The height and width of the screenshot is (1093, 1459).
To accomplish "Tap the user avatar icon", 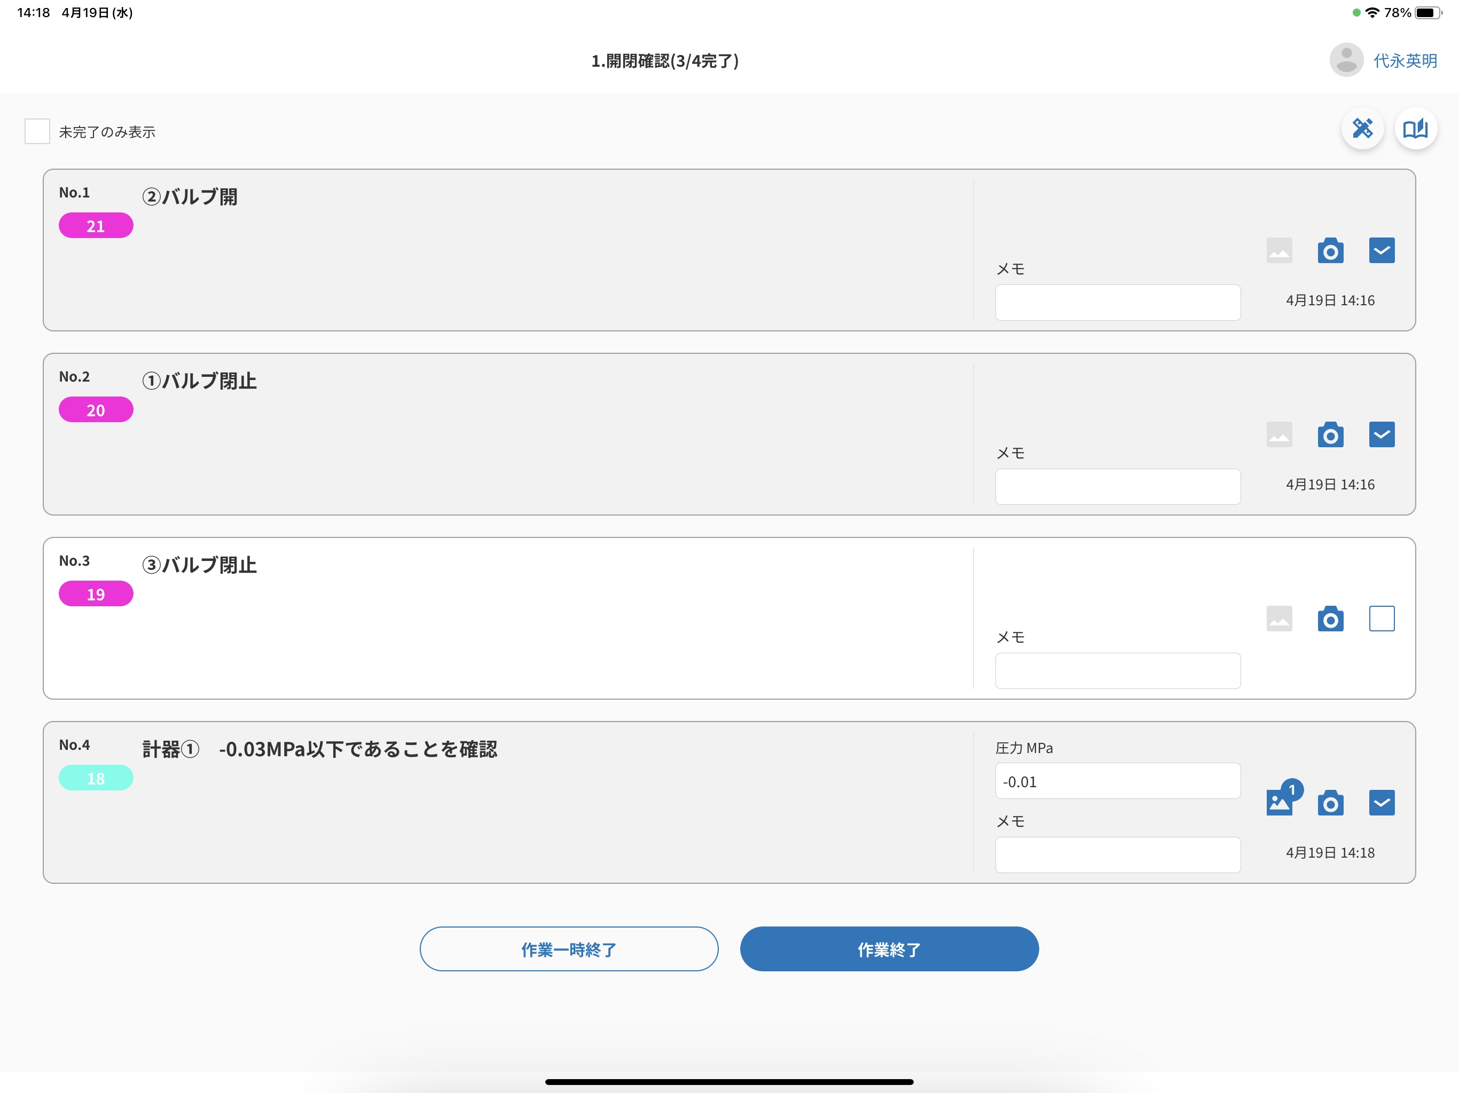I will [x=1346, y=60].
